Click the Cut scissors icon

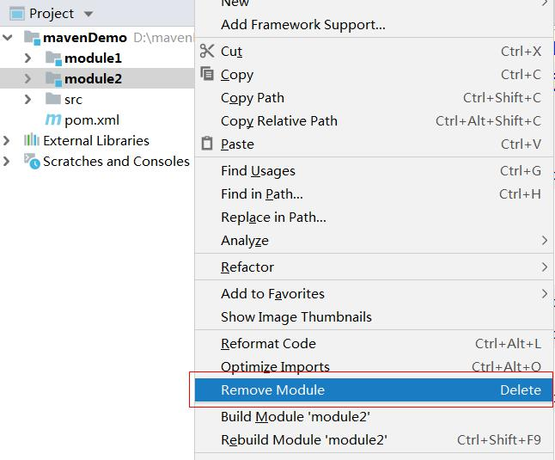(x=206, y=52)
